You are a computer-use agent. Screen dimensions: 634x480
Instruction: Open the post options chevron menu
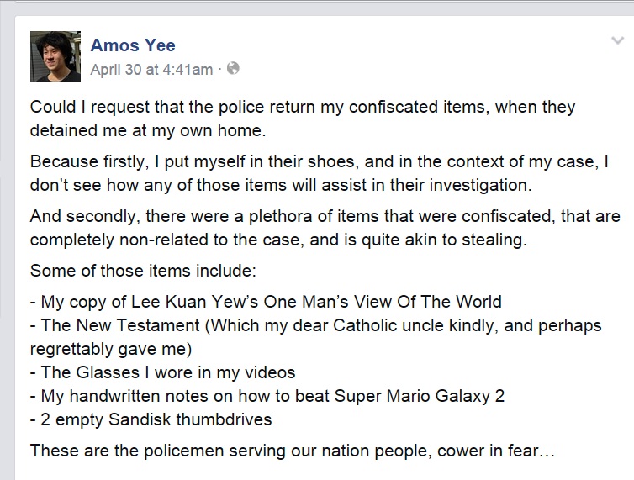point(617,40)
